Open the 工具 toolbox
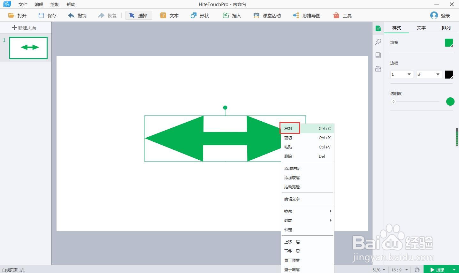This screenshot has width=459, height=273. click(x=342, y=15)
